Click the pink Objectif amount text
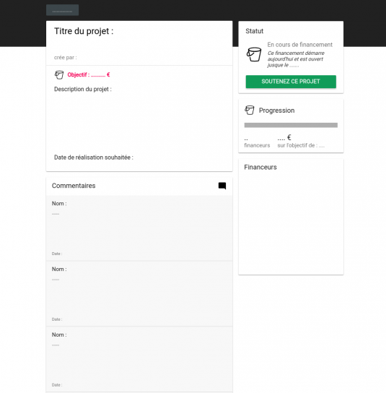The image size is (386, 393). (89, 74)
